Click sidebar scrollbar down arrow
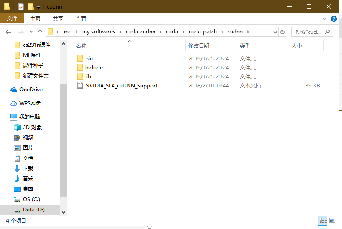This screenshot has width=342, height=229. (64, 212)
